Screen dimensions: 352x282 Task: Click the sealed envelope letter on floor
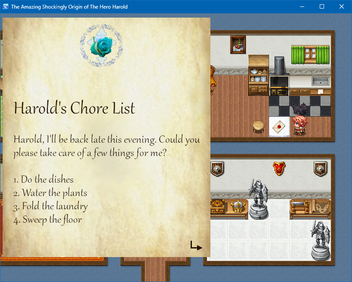click(x=279, y=127)
